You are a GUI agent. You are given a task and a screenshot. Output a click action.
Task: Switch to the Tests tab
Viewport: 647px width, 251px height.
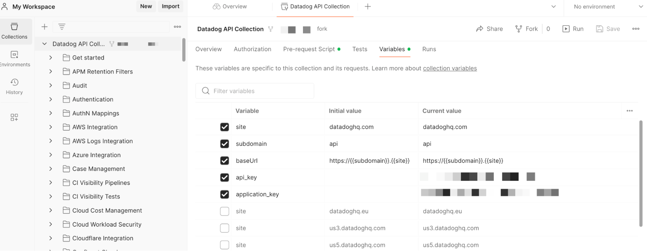(x=360, y=49)
